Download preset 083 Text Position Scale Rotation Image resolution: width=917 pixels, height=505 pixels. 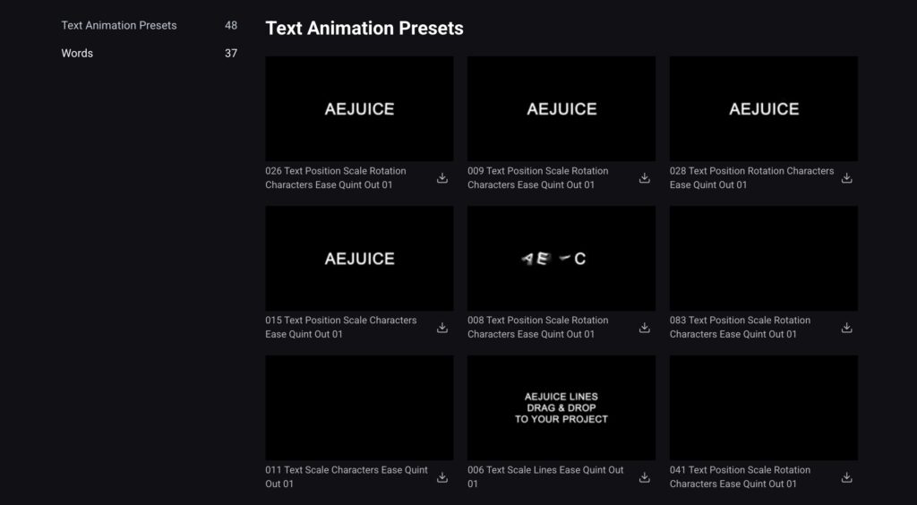(x=847, y=328)
